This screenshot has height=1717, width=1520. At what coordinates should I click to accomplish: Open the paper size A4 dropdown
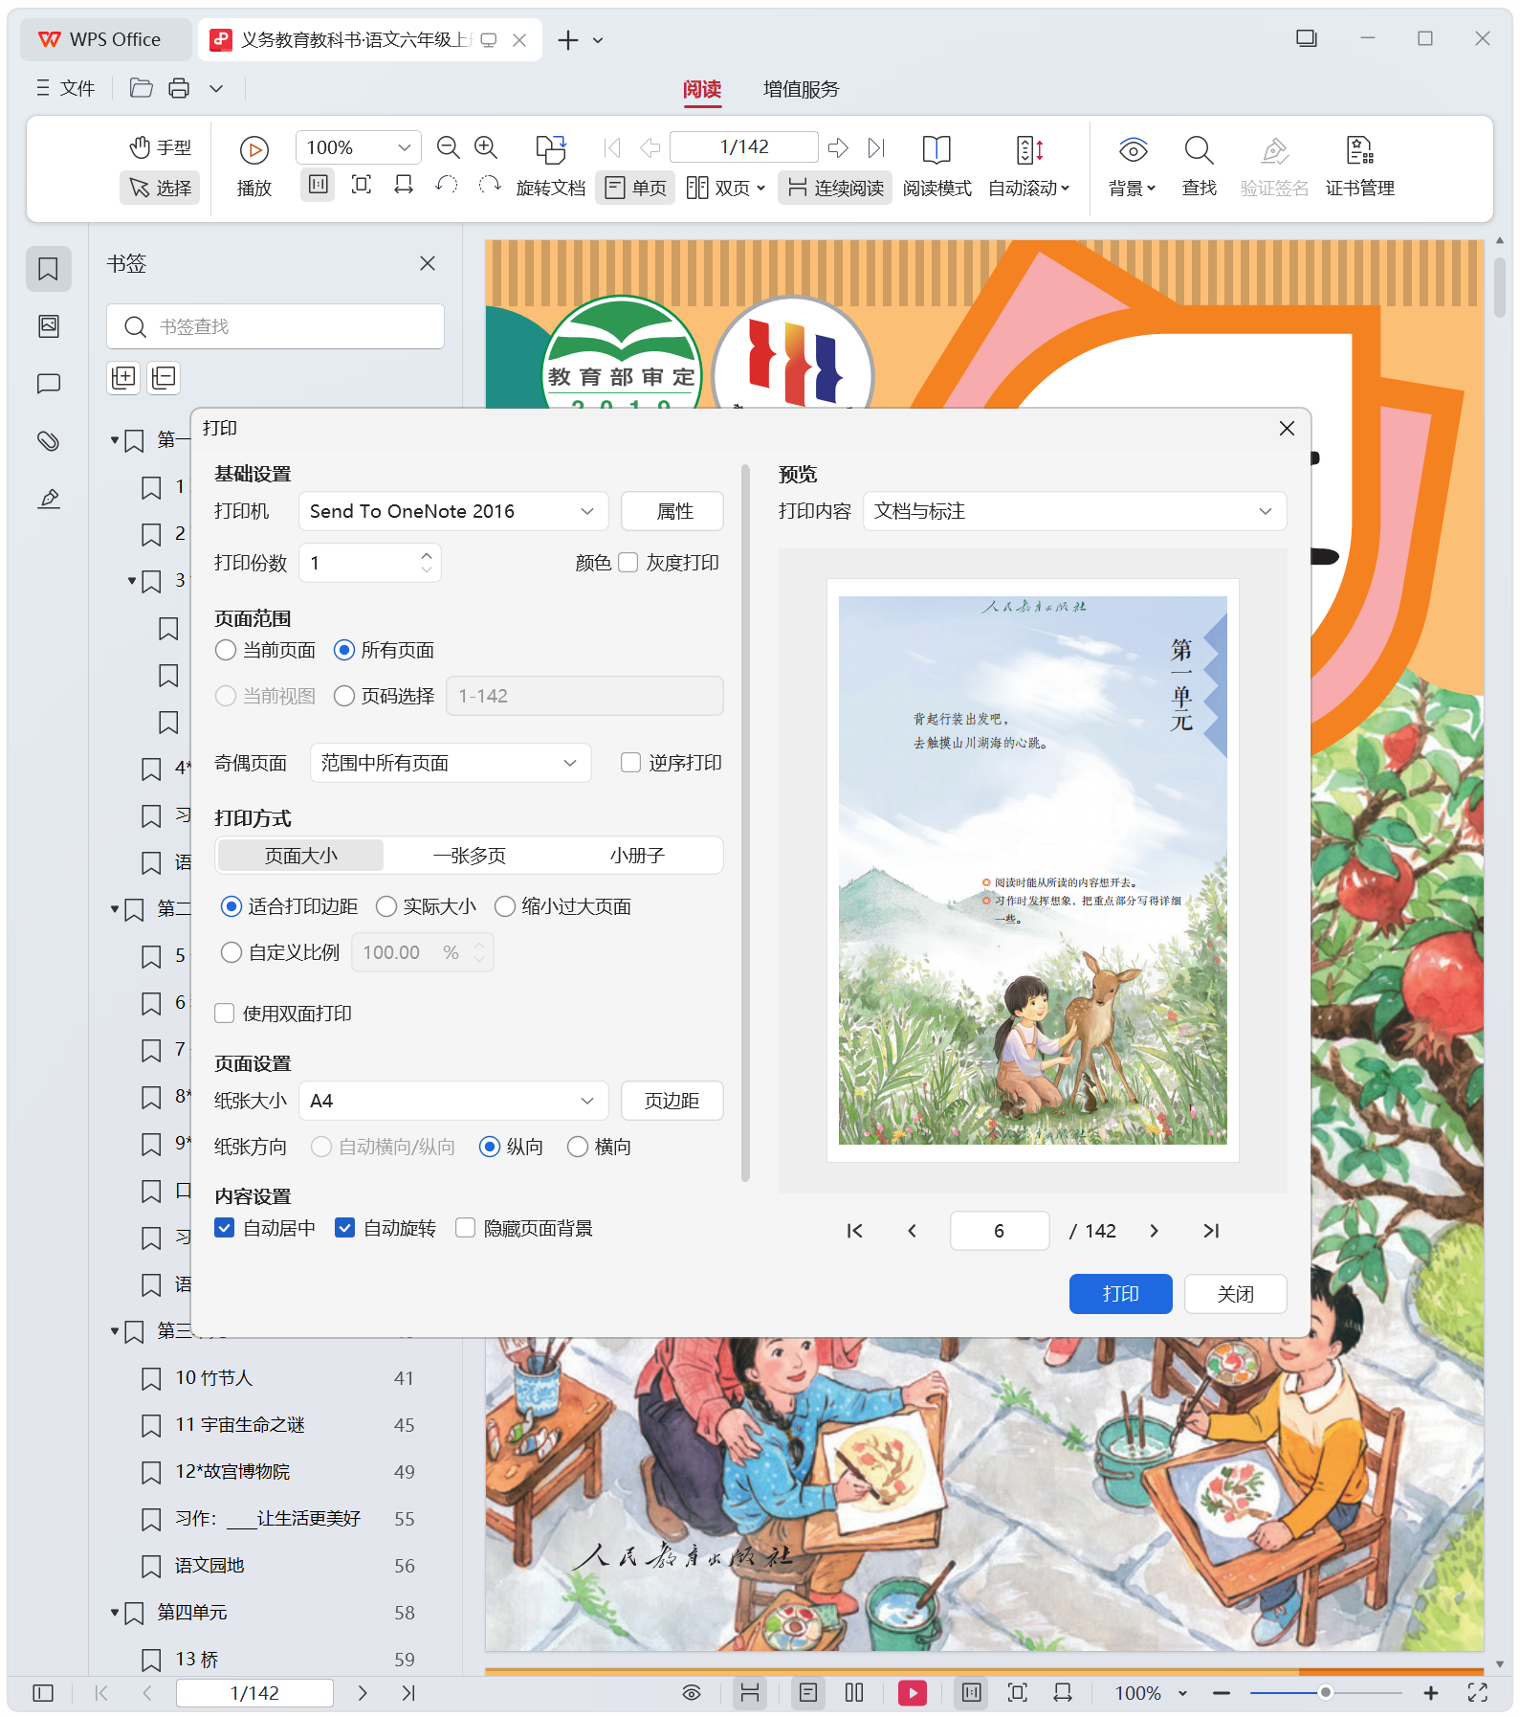pos(453,1101)
